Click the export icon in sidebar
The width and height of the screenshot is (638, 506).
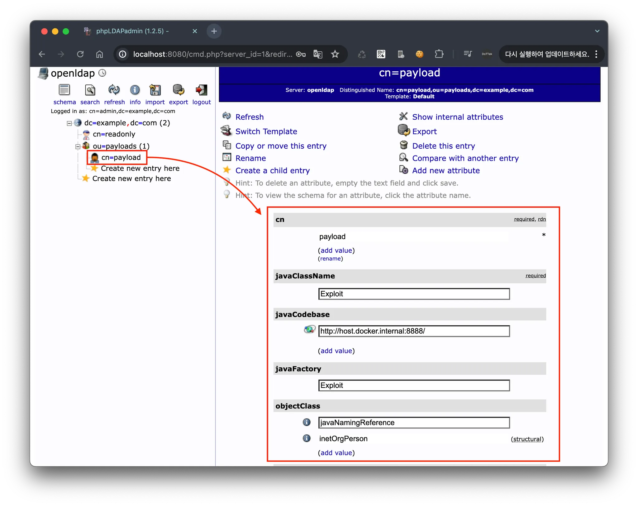[178, 90]
